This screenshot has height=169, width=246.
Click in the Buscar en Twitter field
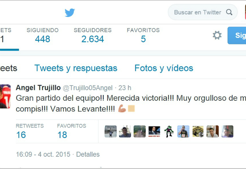(x=203, y=12)
